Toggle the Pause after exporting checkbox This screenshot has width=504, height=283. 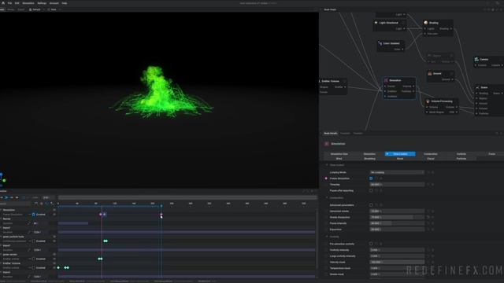coord(371,190)
